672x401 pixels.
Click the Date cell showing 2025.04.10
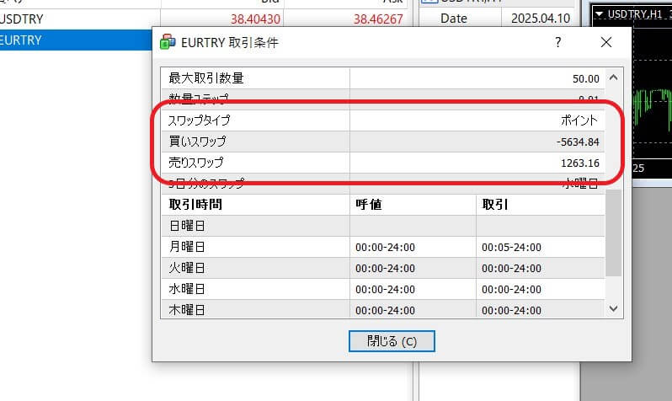[539, 17]
